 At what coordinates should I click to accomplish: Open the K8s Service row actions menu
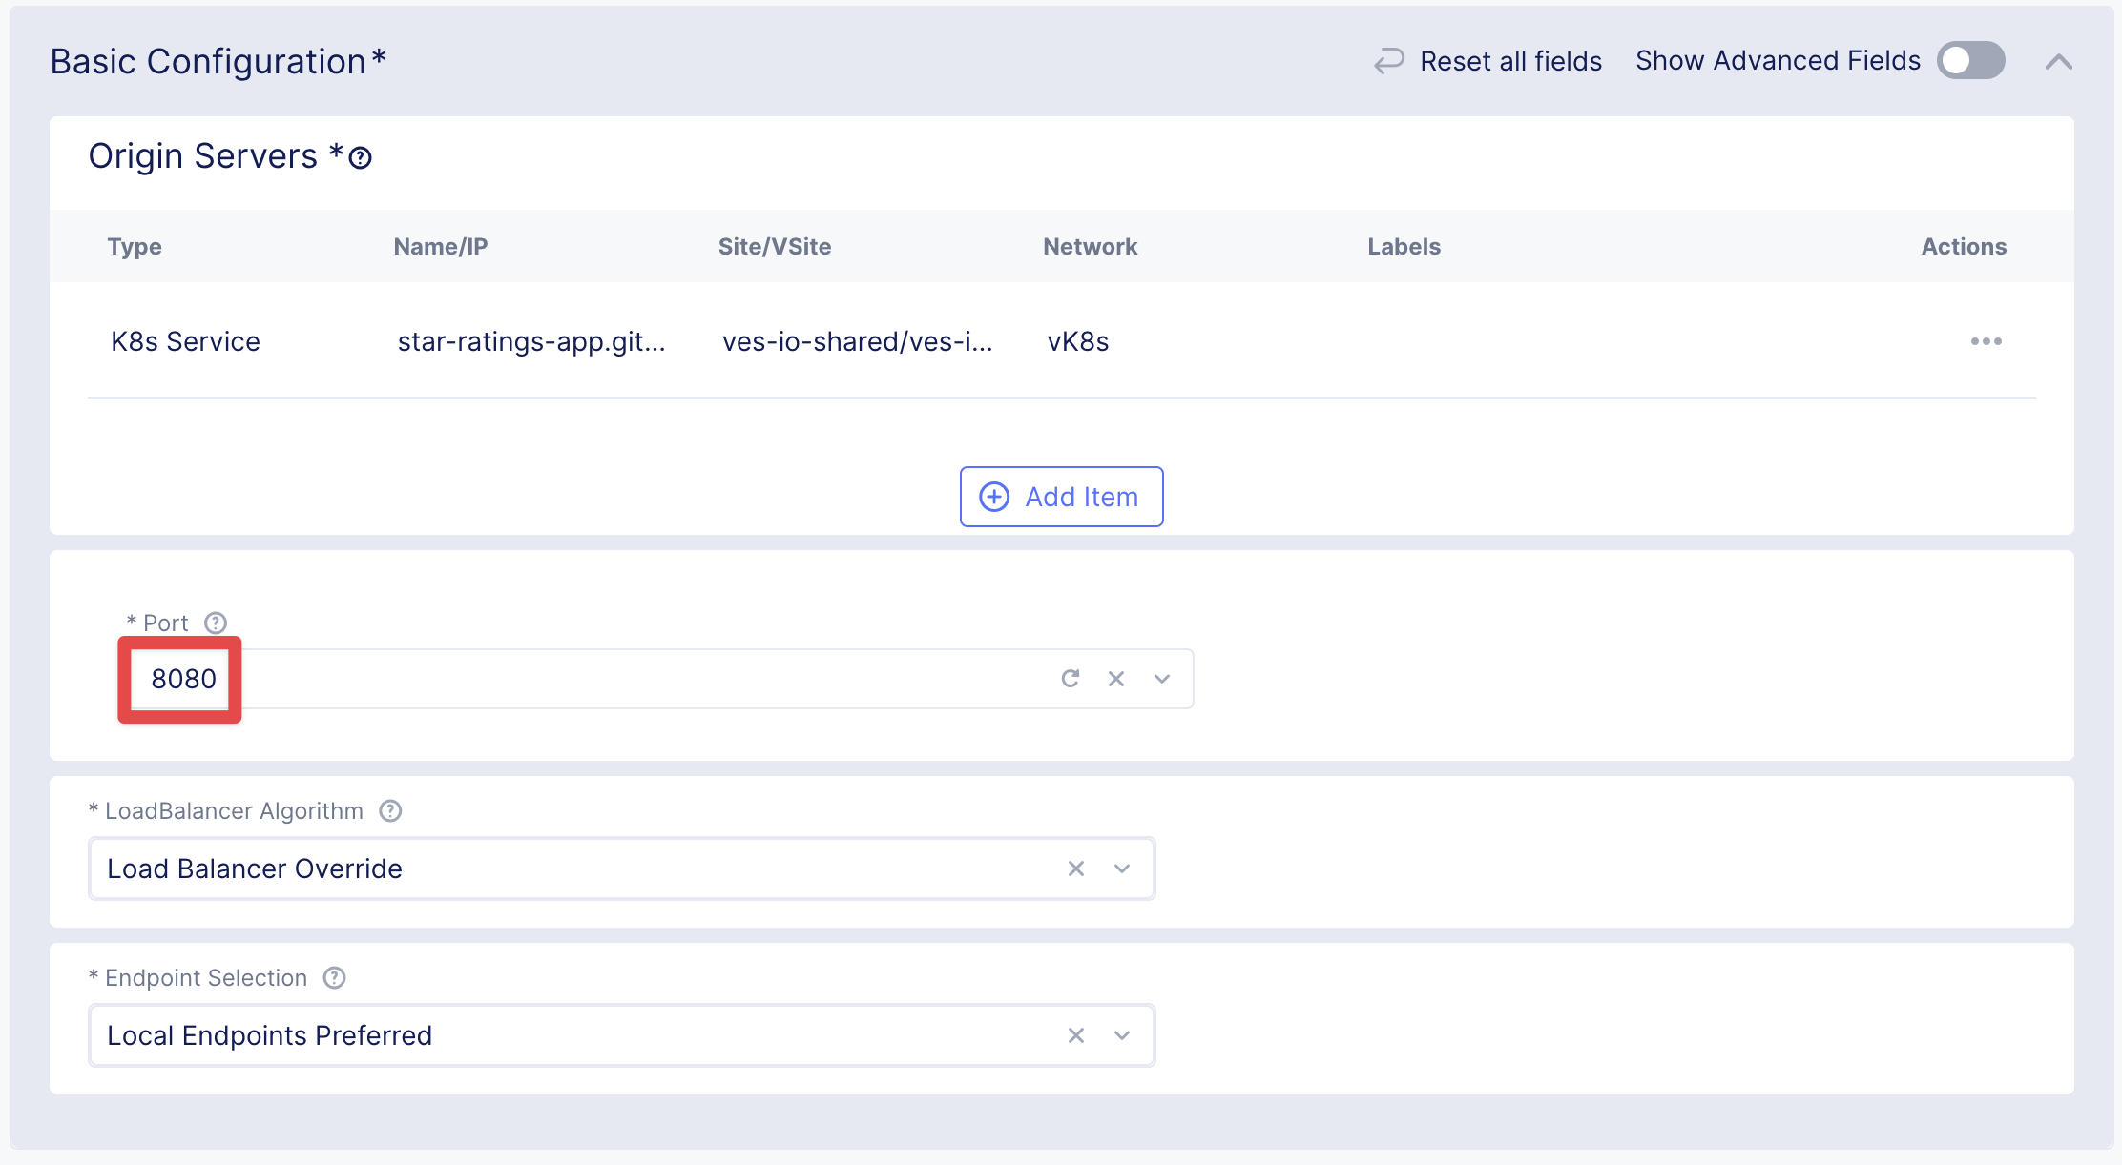click(1986, 341)
